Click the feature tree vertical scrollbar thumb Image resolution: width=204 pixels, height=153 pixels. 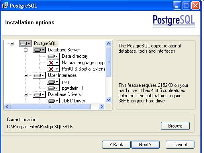tap(109, 62)
